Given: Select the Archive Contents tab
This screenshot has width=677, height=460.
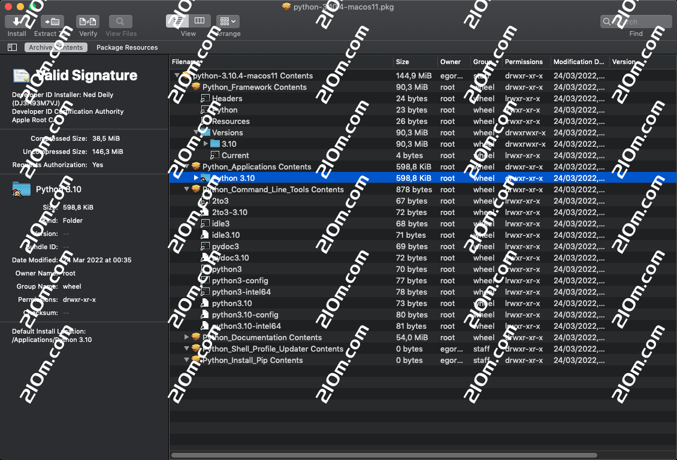Looking at the screenshot, I should 56,47.
